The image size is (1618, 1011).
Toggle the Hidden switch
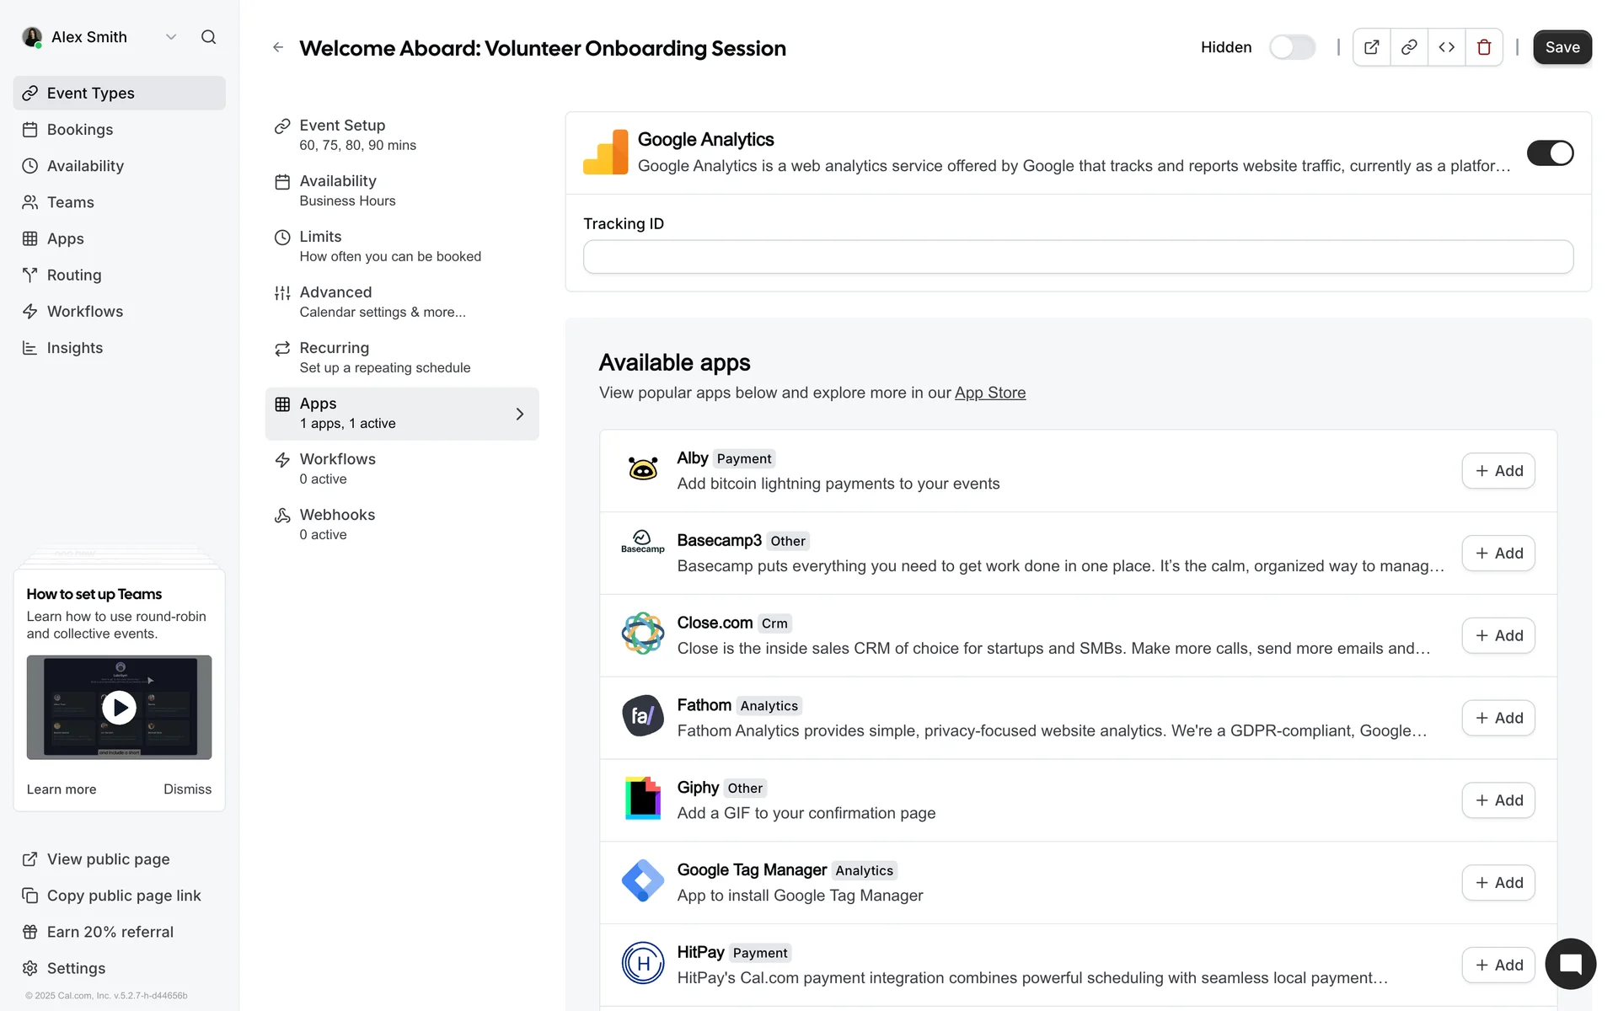click(1292, 47)
